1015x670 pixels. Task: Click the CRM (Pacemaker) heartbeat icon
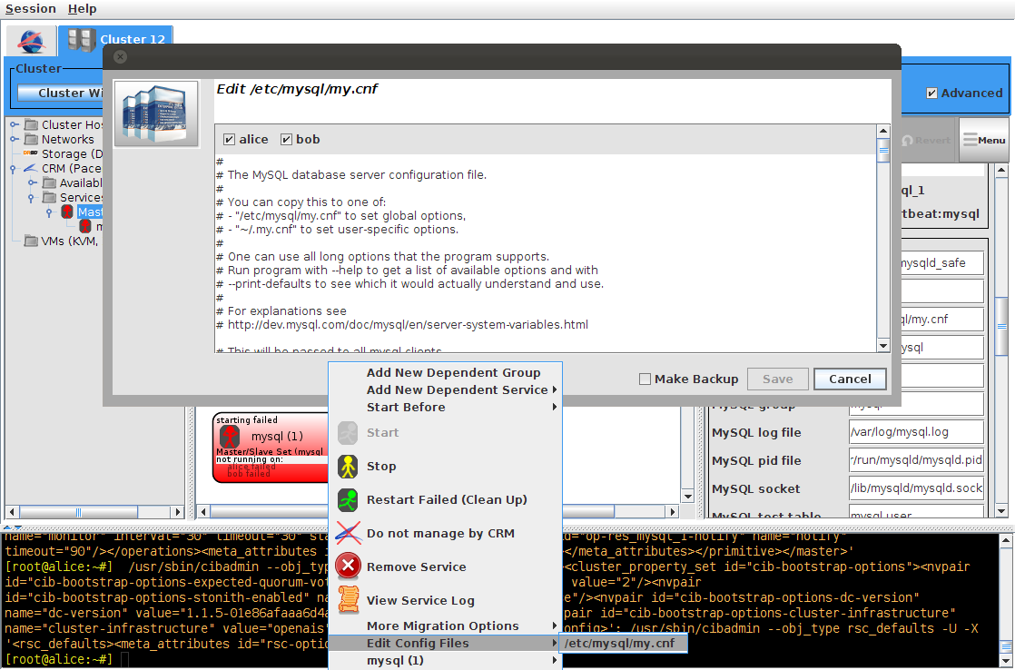coord(29,168)
